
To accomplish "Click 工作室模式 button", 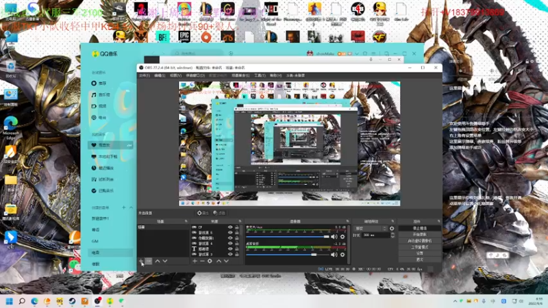I will pyautogui.click(x=420, y=247).
